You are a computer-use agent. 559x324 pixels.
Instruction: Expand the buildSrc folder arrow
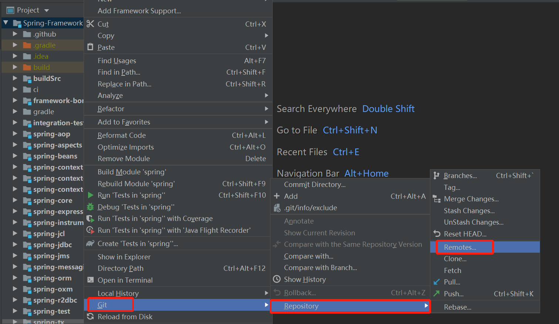click(x=15, y=78)
